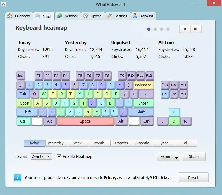Viewport: 222px width, 195px height.
Task: Switch to the Network tab
Action: [68, 16]
